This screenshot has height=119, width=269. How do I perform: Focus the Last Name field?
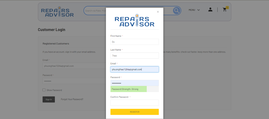coord(134,56)
